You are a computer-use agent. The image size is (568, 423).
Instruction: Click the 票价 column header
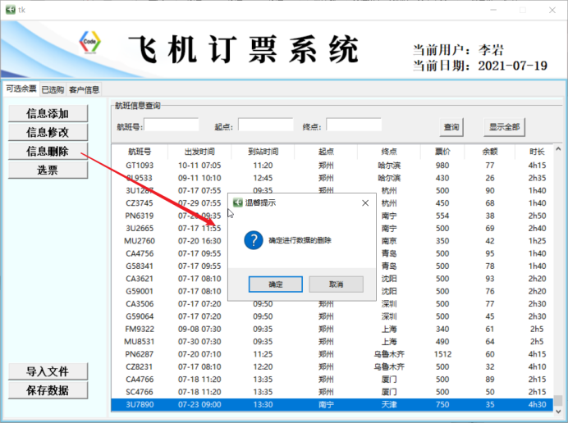tap(442, 152)
